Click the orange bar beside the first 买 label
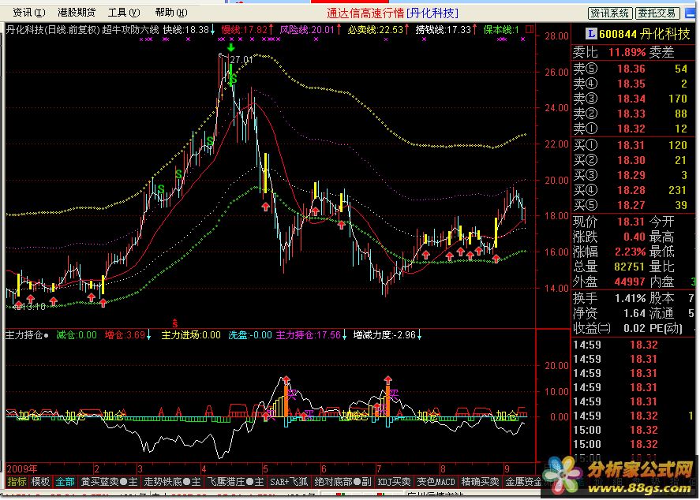Screen dimensions: 700x500 tap(286, 400)
